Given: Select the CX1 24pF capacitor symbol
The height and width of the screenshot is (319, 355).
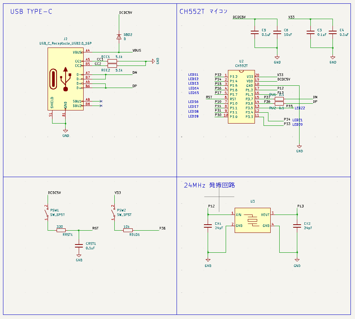Looking at the screenshot, I should pyautogui.click(x=208, y=226).
